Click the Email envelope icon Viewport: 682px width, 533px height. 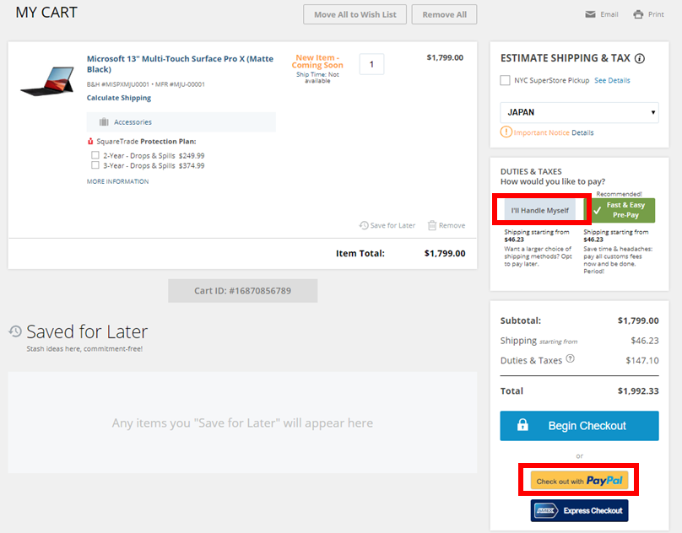590,14
